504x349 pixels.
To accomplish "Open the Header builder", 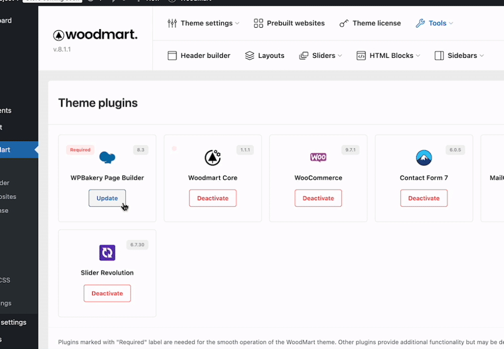I will click(206, 55).
